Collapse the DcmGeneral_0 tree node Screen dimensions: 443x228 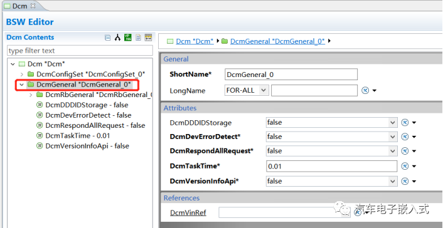tap(22, 85)
